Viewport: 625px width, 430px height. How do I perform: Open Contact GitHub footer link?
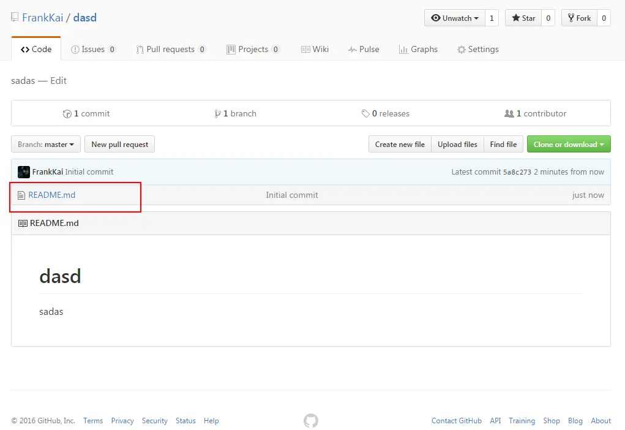[457, 420]
